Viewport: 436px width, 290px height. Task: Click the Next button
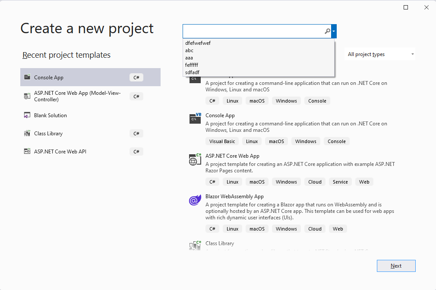396,266
